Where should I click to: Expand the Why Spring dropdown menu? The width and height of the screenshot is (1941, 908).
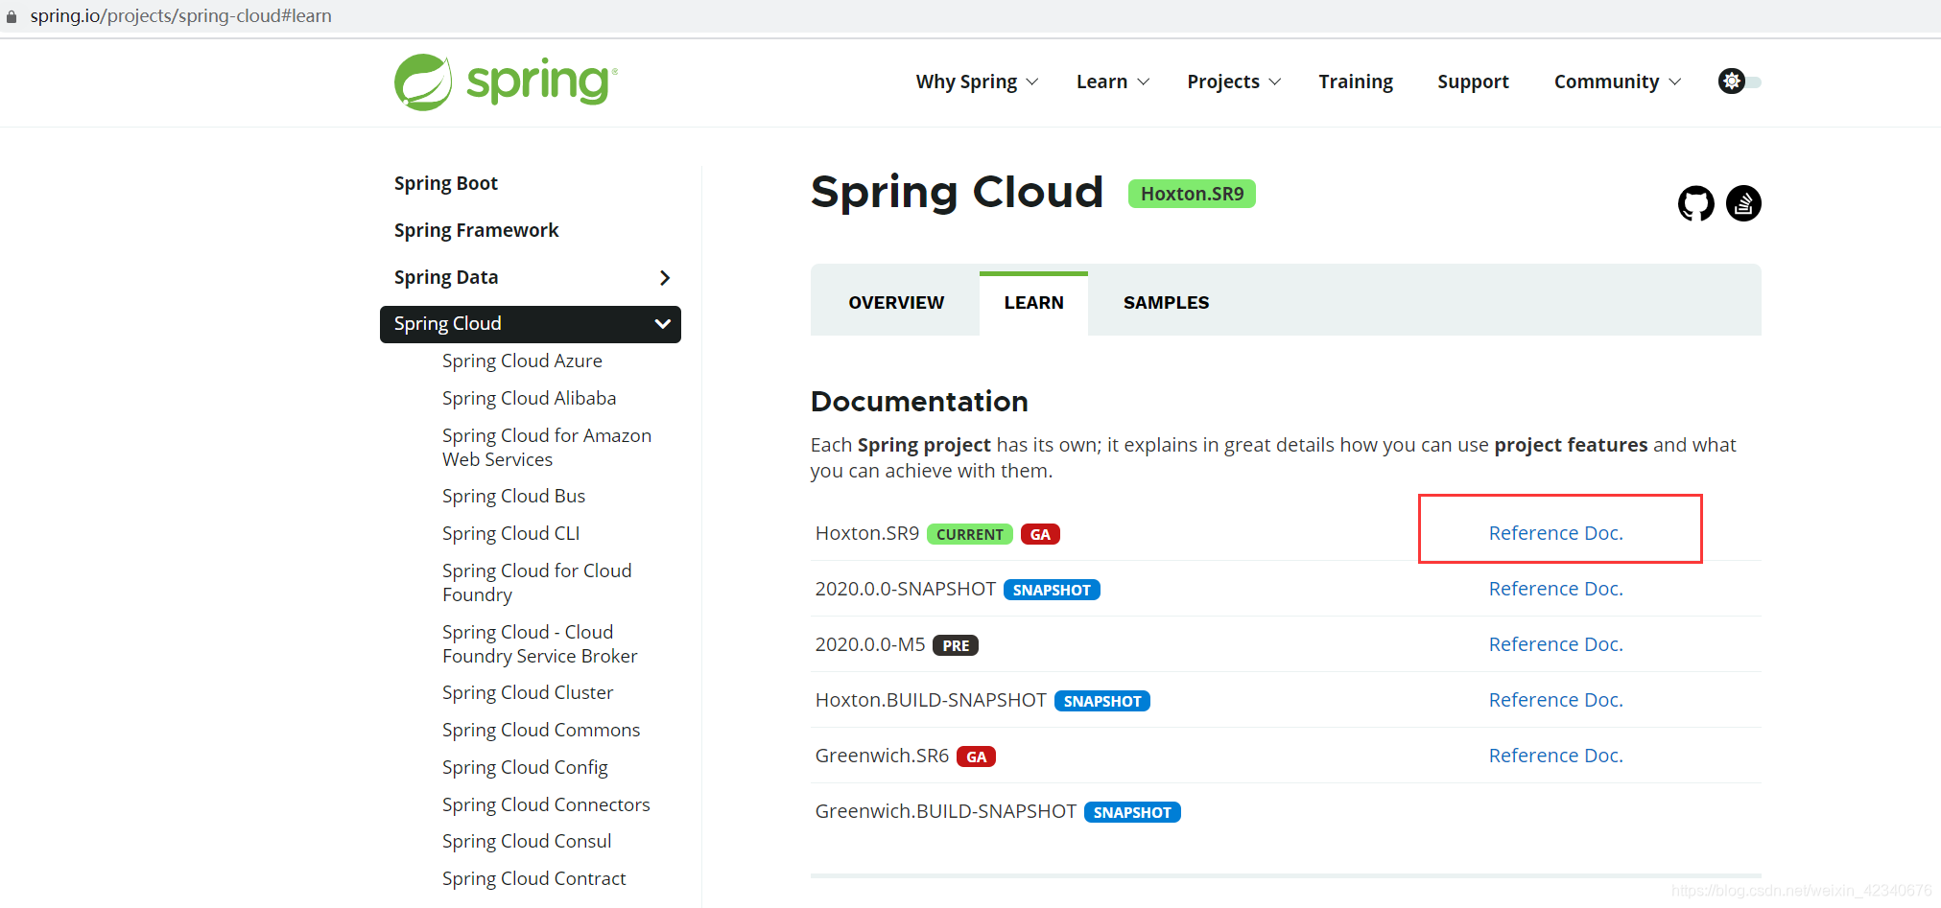point(977,82)
